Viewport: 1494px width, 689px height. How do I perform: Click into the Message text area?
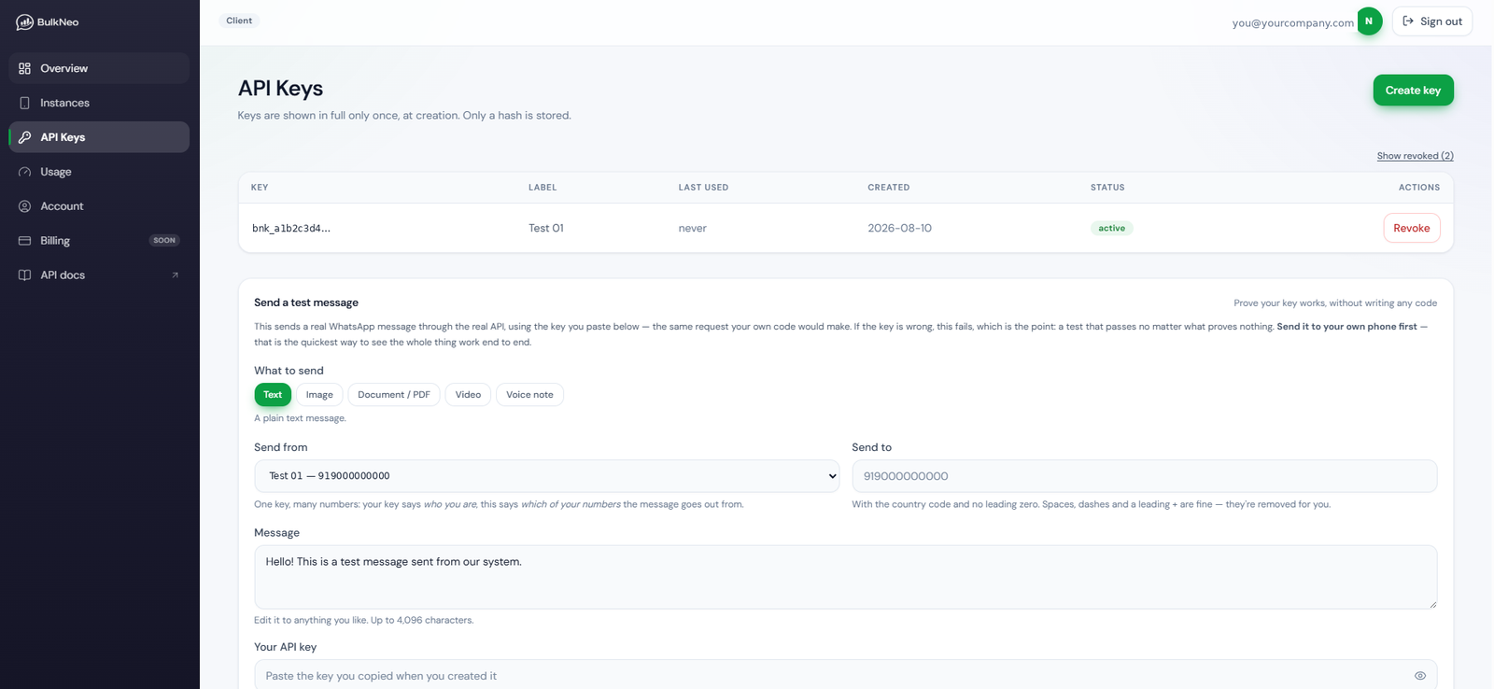click(x=845, y=577)
